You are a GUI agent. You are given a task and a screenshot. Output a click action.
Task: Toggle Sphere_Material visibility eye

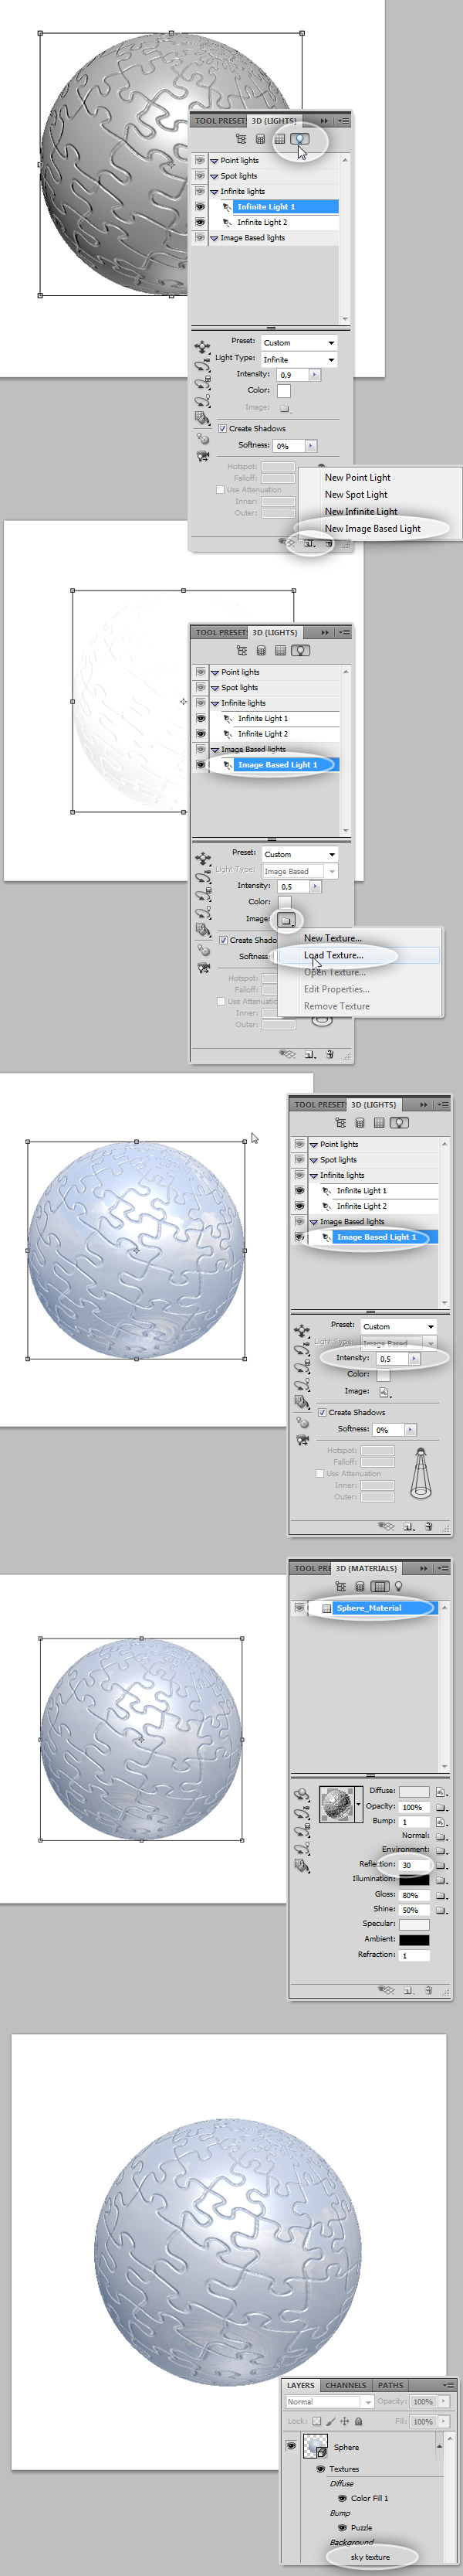(x=299, y=1608)
